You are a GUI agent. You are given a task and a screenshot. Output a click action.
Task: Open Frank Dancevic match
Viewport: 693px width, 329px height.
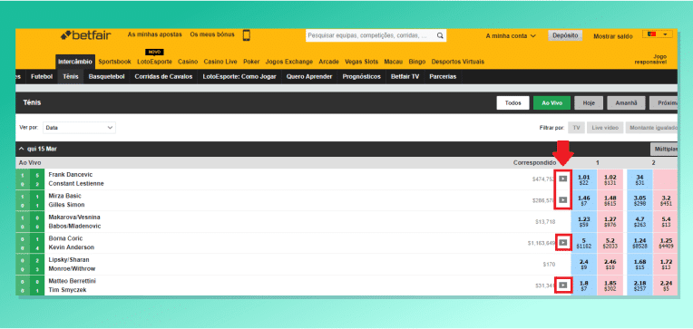(x=70, y=175)
